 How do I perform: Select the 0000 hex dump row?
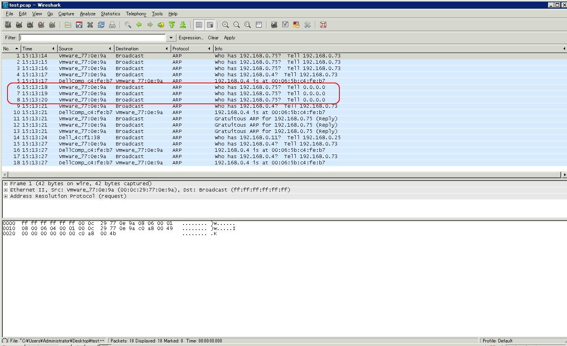(x=119, y=223)
